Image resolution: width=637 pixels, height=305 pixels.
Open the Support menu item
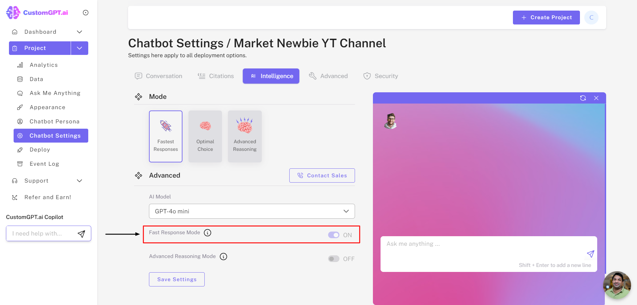[x=36, y=181]
